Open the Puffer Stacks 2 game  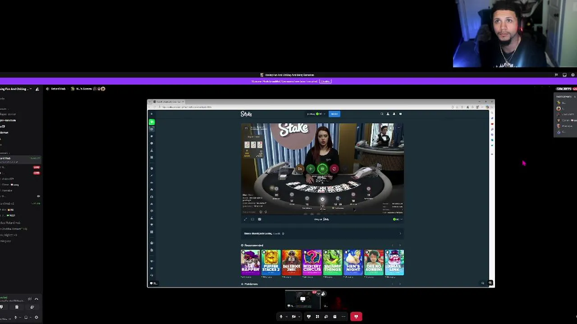coord(271,262)
